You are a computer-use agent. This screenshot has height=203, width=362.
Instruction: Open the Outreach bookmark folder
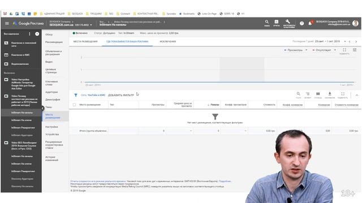(x=123, y=14)
